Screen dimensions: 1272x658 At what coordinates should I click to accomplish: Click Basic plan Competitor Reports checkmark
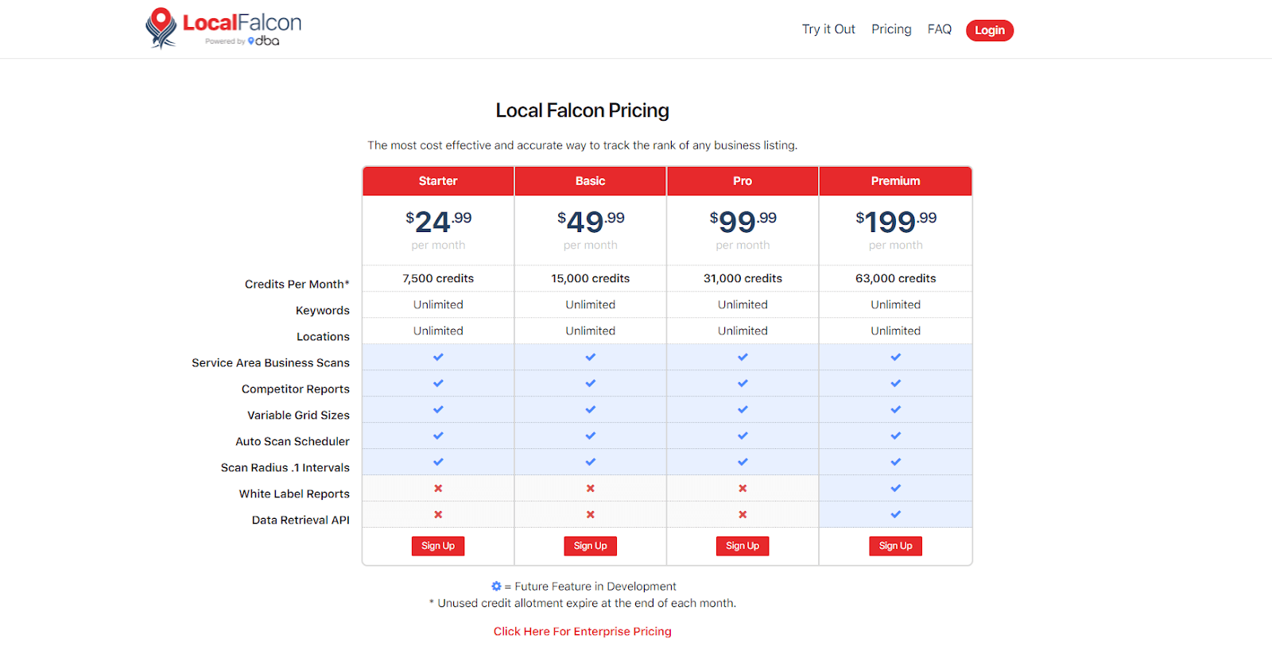tap(590, 383)
